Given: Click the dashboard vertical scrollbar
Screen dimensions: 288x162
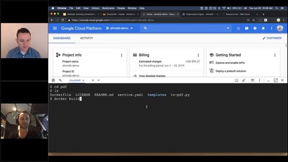Looking at the screenshot, I should 286,45.
